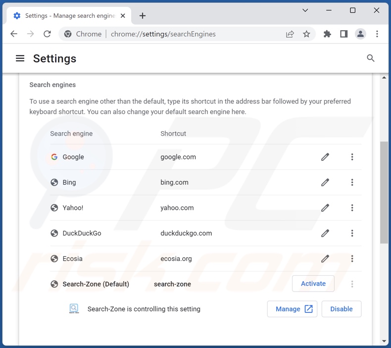Click the browser forward arrow
The width and height of the screenshot is (391, 348).
tap(30, 34)
